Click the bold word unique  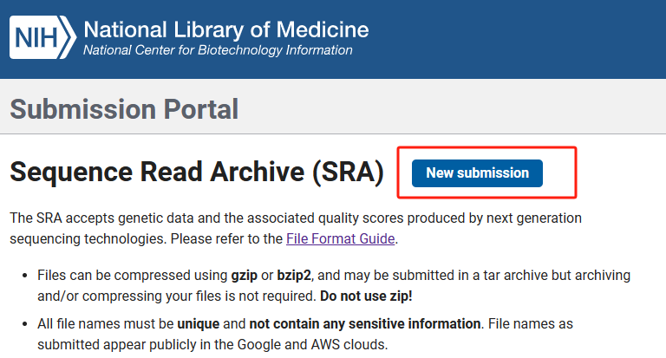pyautogui.click(x=199, y=323)
